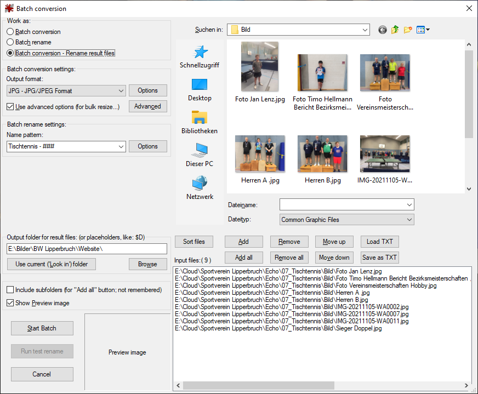Click the Add all button

[243, 258]
